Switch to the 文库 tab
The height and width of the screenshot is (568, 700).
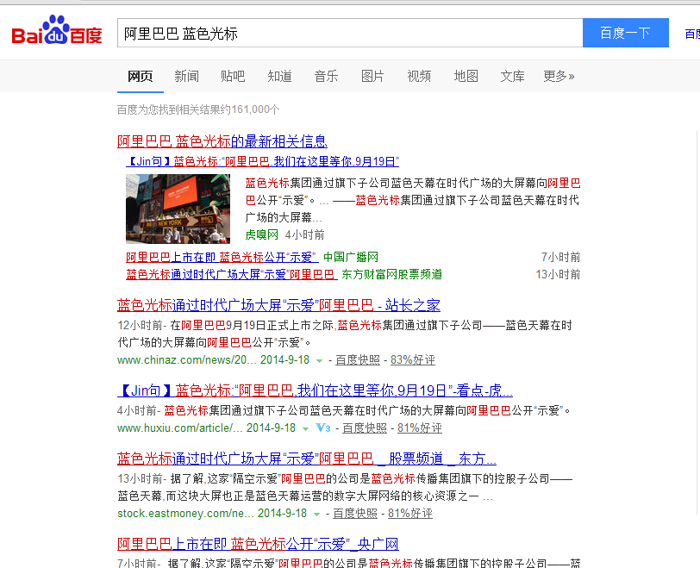[512, 77]
